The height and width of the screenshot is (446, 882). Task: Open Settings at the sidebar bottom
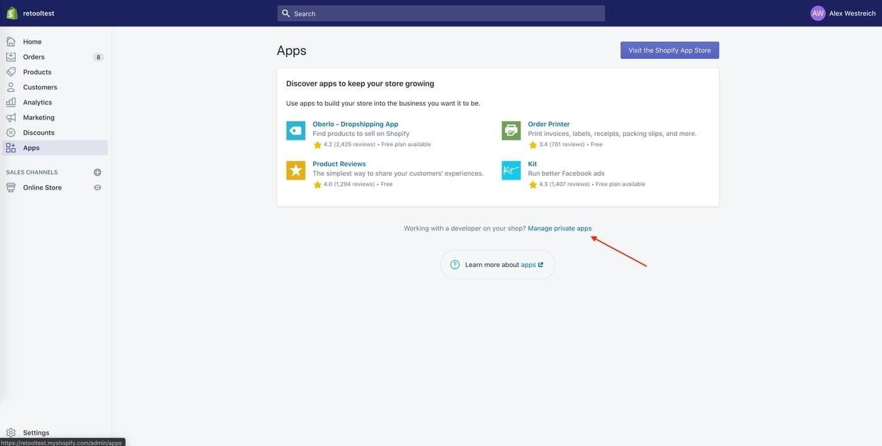[36, 433]
